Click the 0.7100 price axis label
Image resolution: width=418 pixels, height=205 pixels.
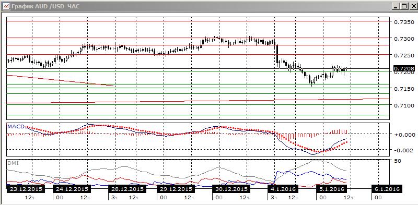(x=404, y=105)
